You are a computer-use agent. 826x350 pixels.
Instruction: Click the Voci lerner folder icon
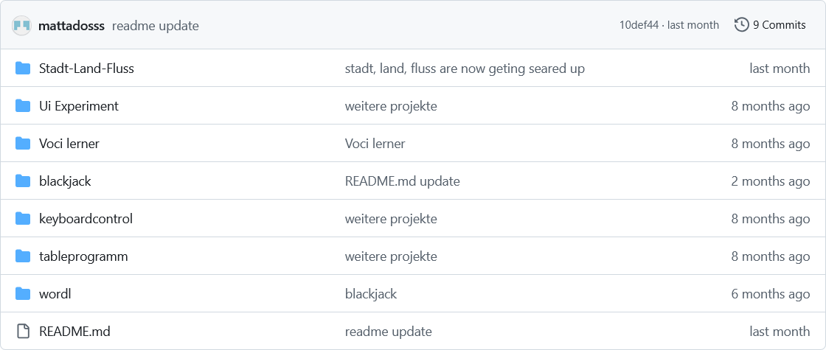(23, 144)
